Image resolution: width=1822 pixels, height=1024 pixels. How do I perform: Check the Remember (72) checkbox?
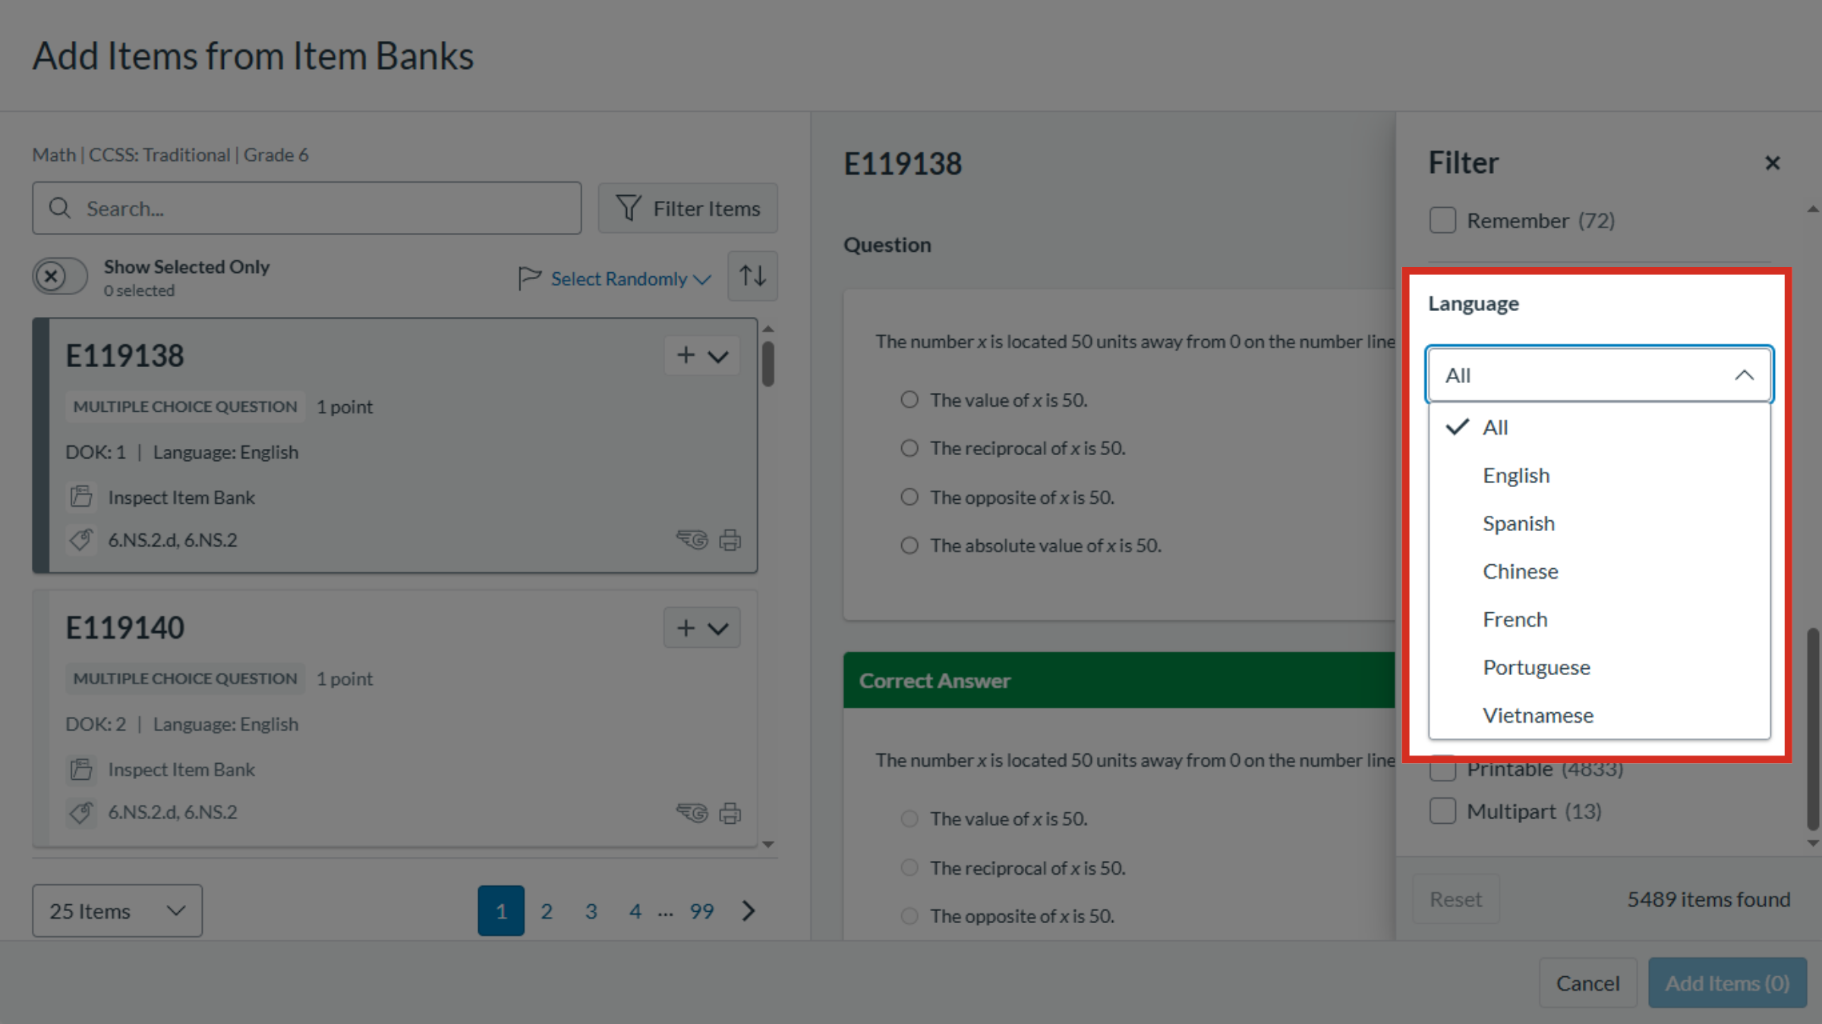[1442, 221]
